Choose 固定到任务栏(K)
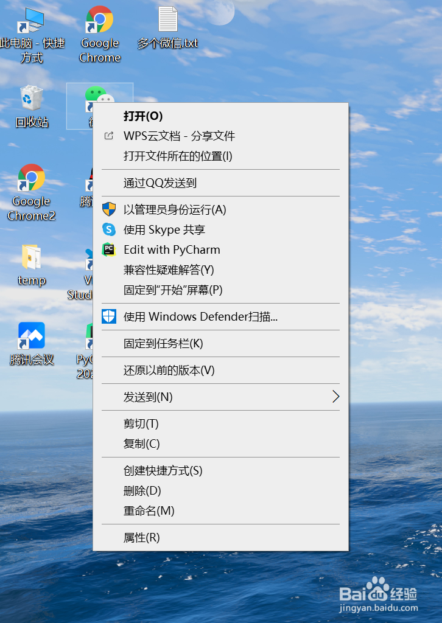This screenshot has width=442, height=623. pos(220,343)
